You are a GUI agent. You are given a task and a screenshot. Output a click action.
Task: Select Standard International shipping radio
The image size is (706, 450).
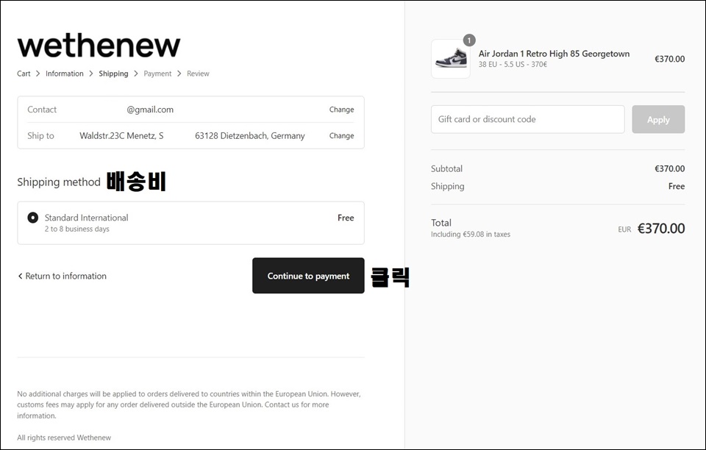33,218
